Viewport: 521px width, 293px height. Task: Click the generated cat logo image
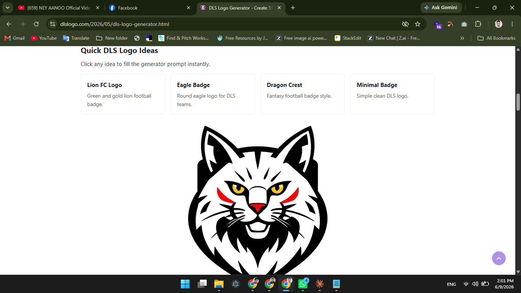click(258, 200)
